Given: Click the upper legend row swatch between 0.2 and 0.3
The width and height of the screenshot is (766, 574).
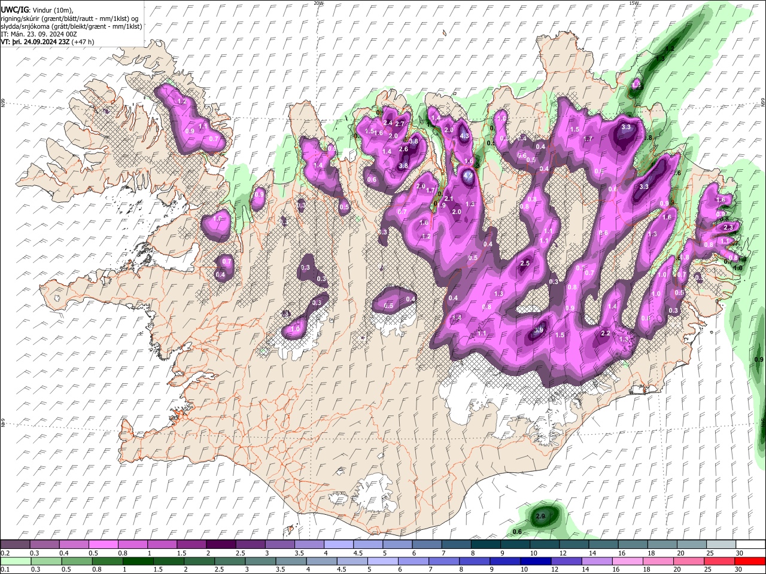Looking at the screenshot, I should 15,545.
